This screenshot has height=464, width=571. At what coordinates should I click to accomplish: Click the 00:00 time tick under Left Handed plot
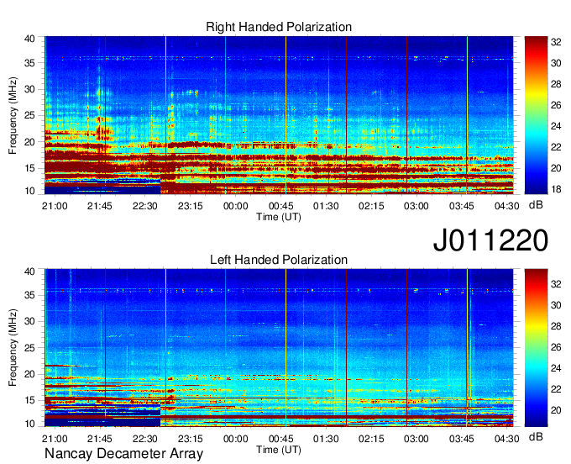pos(235,439)
